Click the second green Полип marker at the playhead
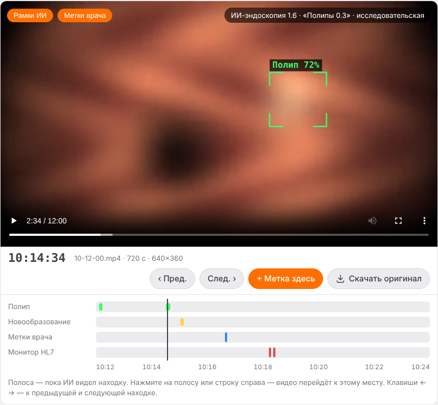Viewport: 438px width, 405px height. (x=168, y=307)
